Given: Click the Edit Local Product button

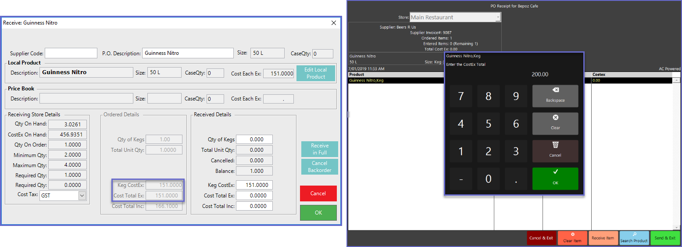Looking at the screenshot, I should (315, 73).
